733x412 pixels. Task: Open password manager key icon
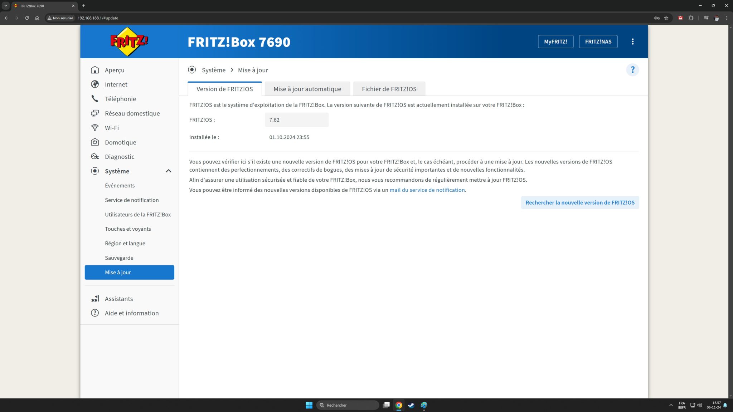[657, 18]
